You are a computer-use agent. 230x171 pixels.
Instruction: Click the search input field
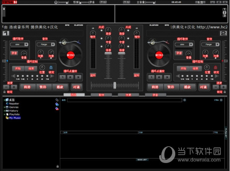click(125, 100)
